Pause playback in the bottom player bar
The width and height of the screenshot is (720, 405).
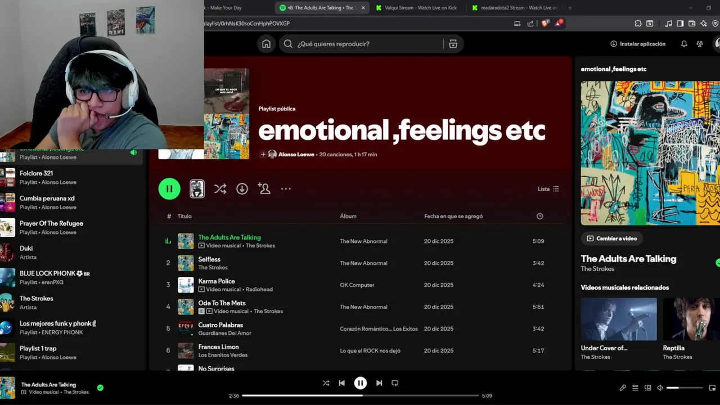[x=361, y=383]
